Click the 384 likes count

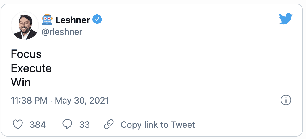click(38, 125)
